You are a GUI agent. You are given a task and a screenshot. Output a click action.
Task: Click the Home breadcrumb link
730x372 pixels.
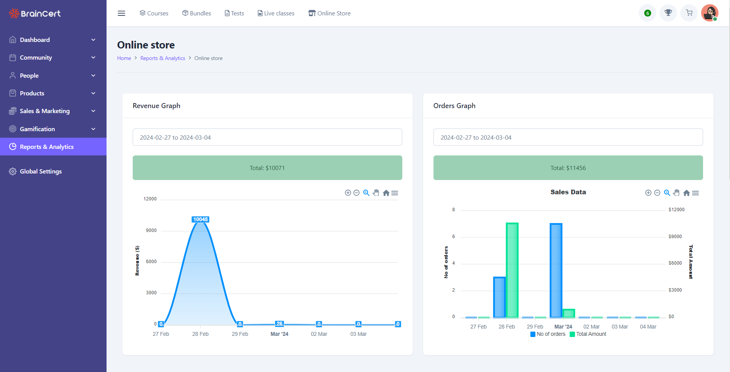click(x=124, y=58)
